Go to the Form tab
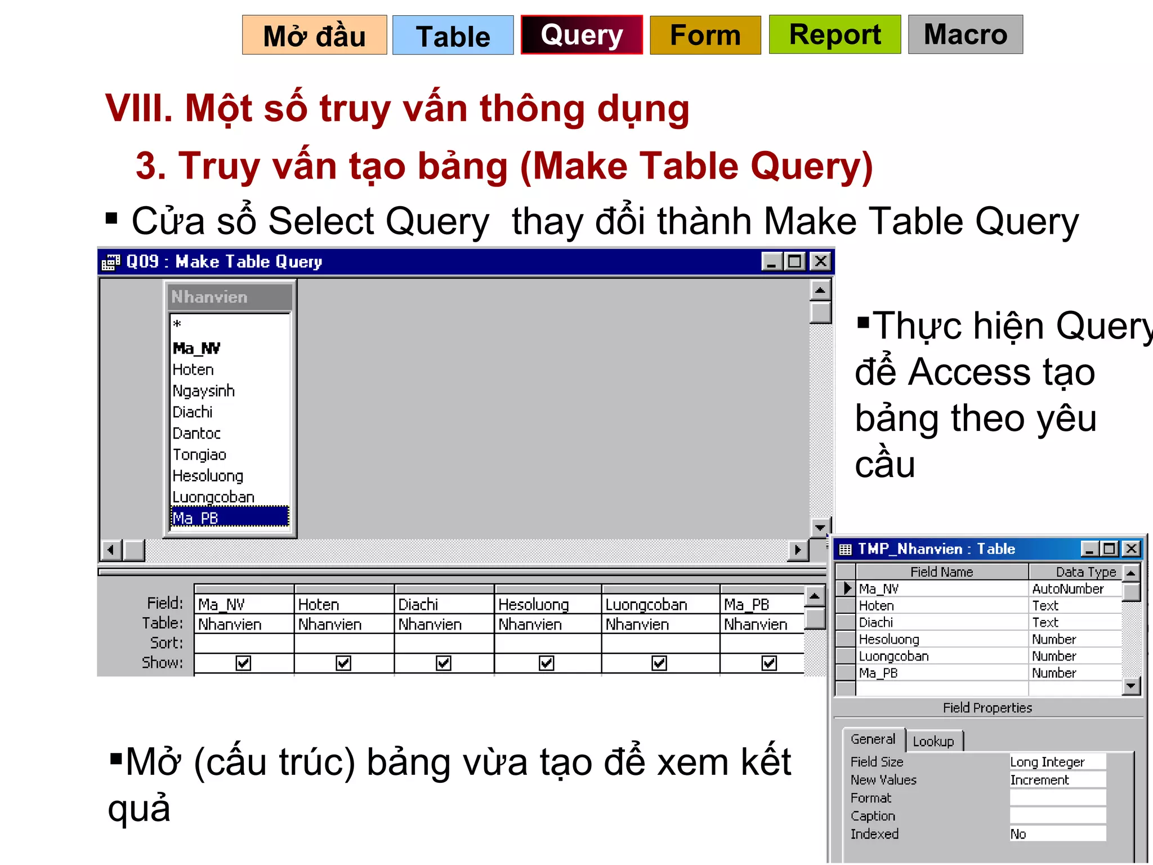 tap(705, 35)
